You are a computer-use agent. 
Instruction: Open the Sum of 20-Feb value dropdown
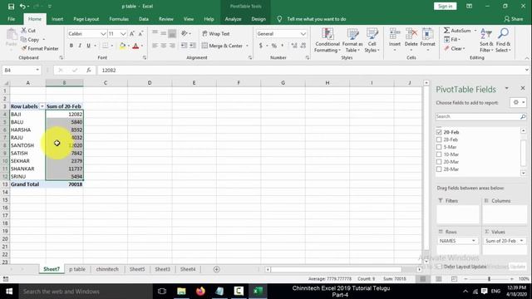coord(521,241)
